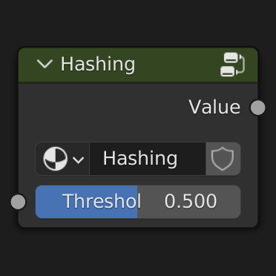
Task: Expand the dropdown arrow beside sphere icon
Action: tap(79, 160)
